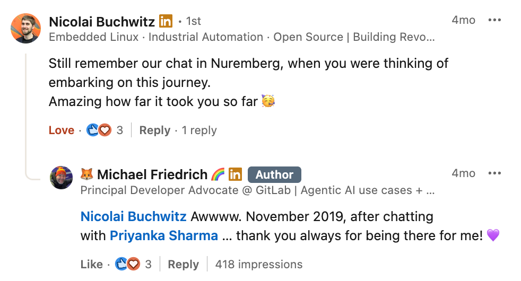The width and height of the screenshot is (521, 281).
Task: Like Michael Friedrich's reply
Action: (x=91, y=264)
